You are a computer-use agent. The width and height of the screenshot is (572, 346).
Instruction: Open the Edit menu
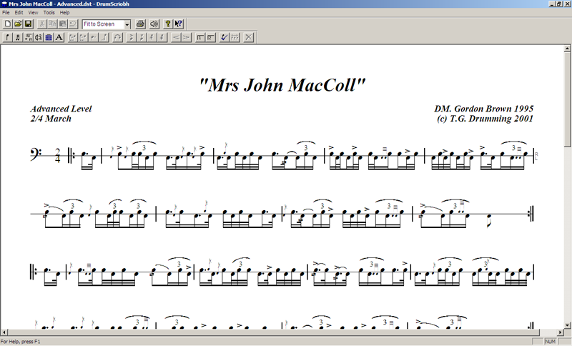(19, 12)
